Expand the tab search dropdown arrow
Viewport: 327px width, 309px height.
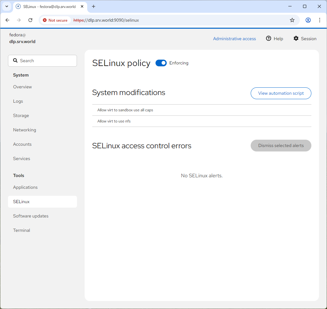tap(6, 6)
